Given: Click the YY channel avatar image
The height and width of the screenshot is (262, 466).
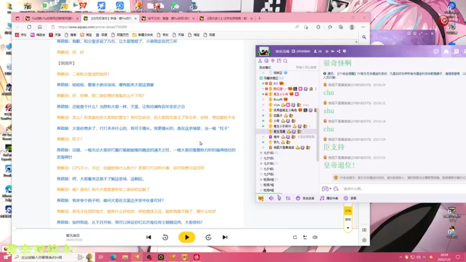Looking at the screenshot, I should (264, 51).
